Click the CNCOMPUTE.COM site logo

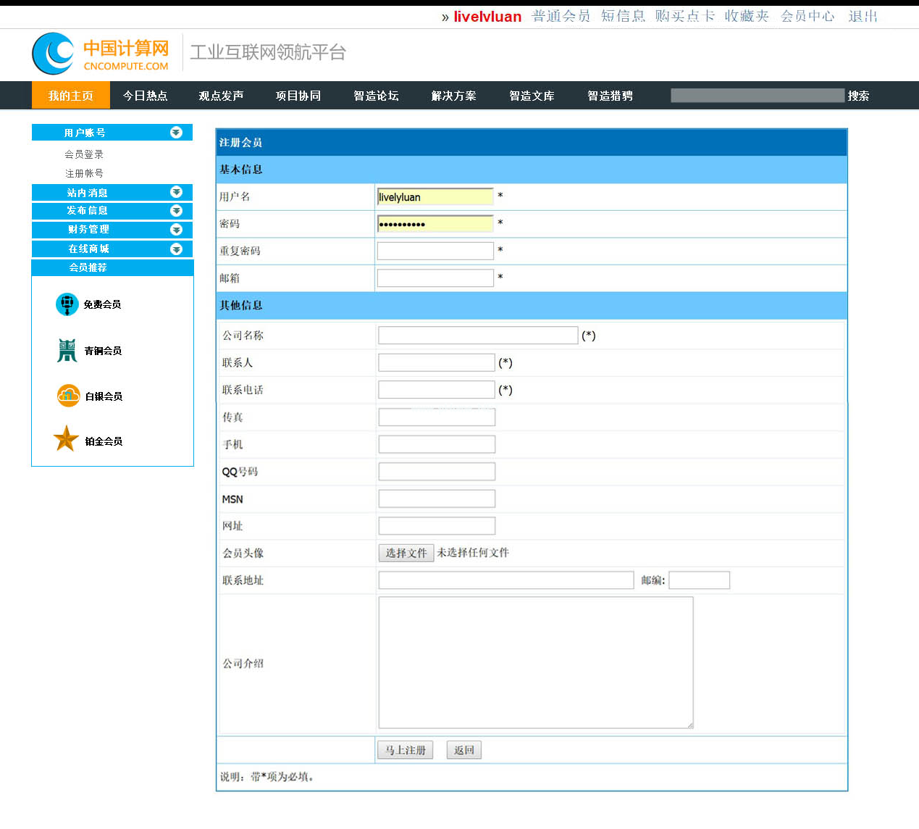point(101,54)
